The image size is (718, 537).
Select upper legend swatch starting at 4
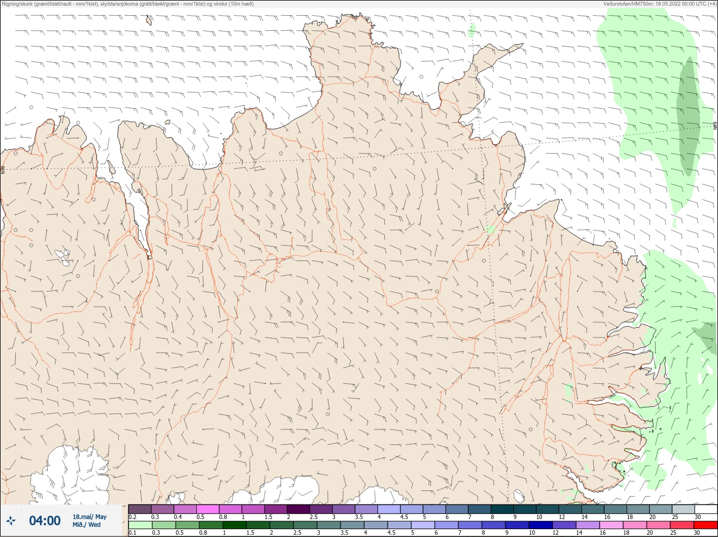point(389,509)
